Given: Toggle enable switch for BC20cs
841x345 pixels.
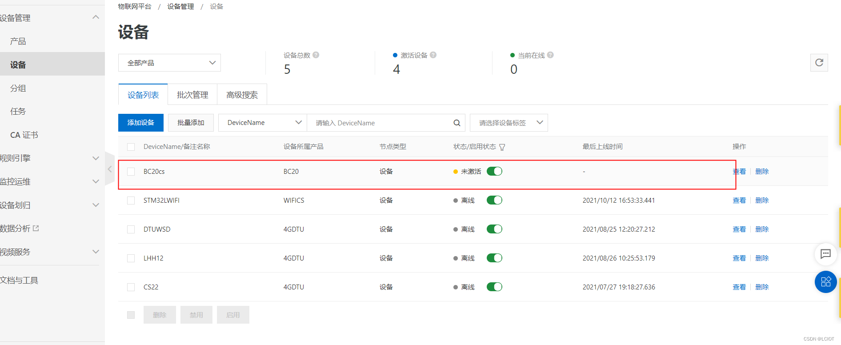Looking at the screenshot, I should tap(494, 171).
